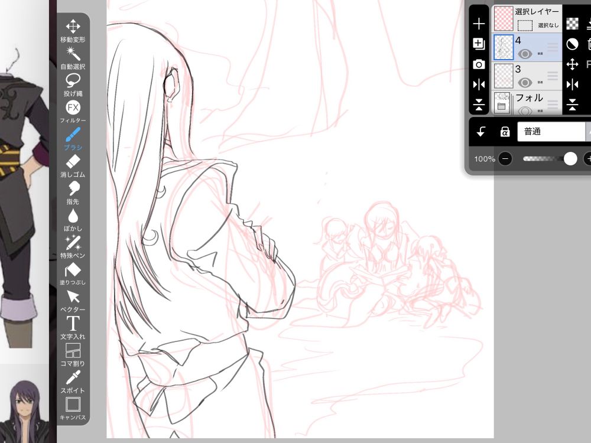Select the Frame Divider (コマ割り) tool
This screenshot has width=591, height=443.
click(x=73, y=355)
